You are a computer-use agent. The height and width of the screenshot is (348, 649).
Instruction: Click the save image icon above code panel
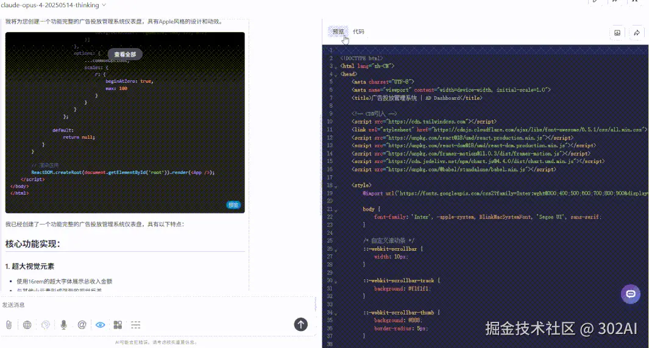pos(617,33)
